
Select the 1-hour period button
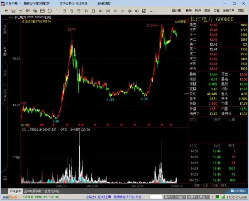(x=86, y=11)
